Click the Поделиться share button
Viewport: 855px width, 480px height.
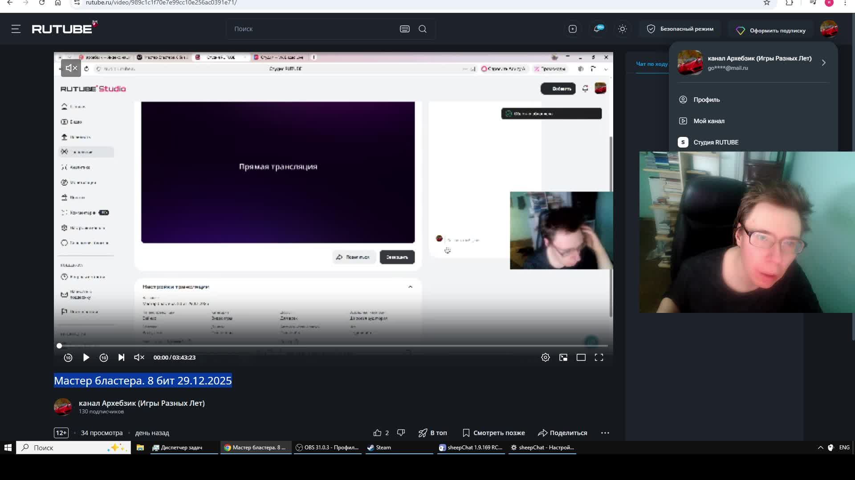coord(563,433)
